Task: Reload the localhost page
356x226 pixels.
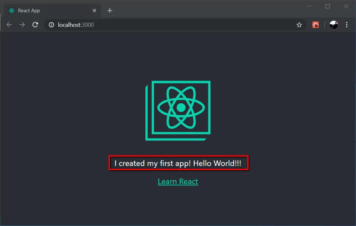Action: pyautogui.click(x=35, y=25)
